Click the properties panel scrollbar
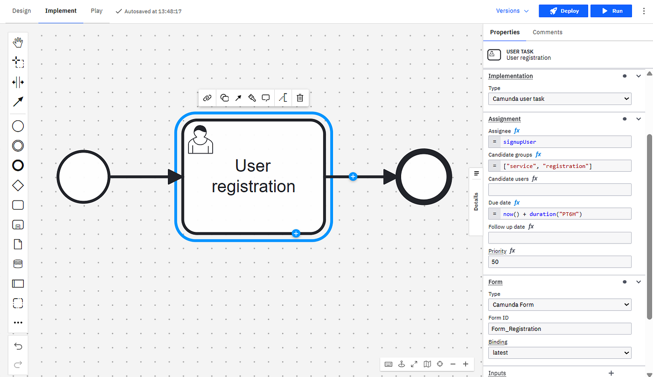Viewport: 653px width, 377px height. 649,226
